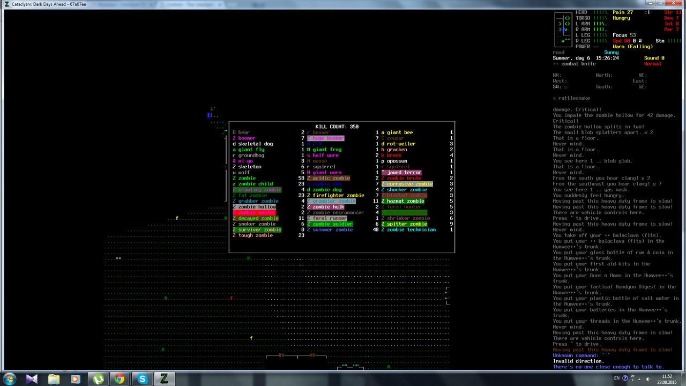The width and height of the screenshot is (686, 386).
Task: Launch Visual Studio from the taskbar
Action: coord(32,379)
